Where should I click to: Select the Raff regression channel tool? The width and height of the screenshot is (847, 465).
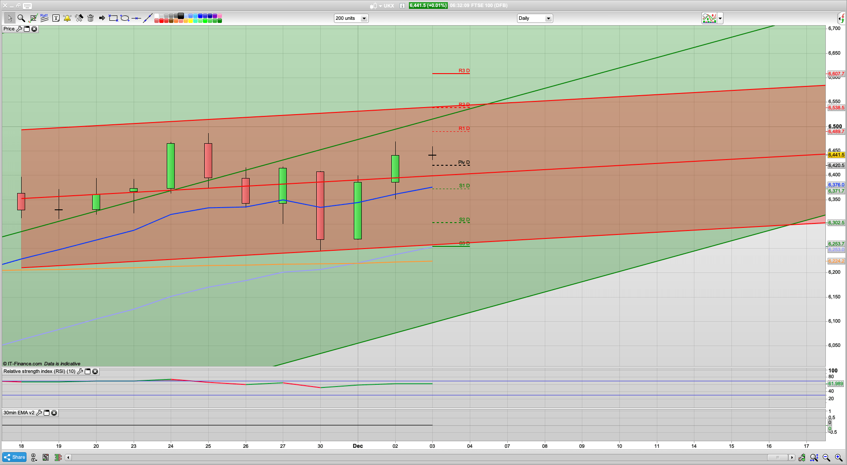[44, 18]
